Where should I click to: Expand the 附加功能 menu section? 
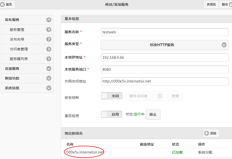49,78
